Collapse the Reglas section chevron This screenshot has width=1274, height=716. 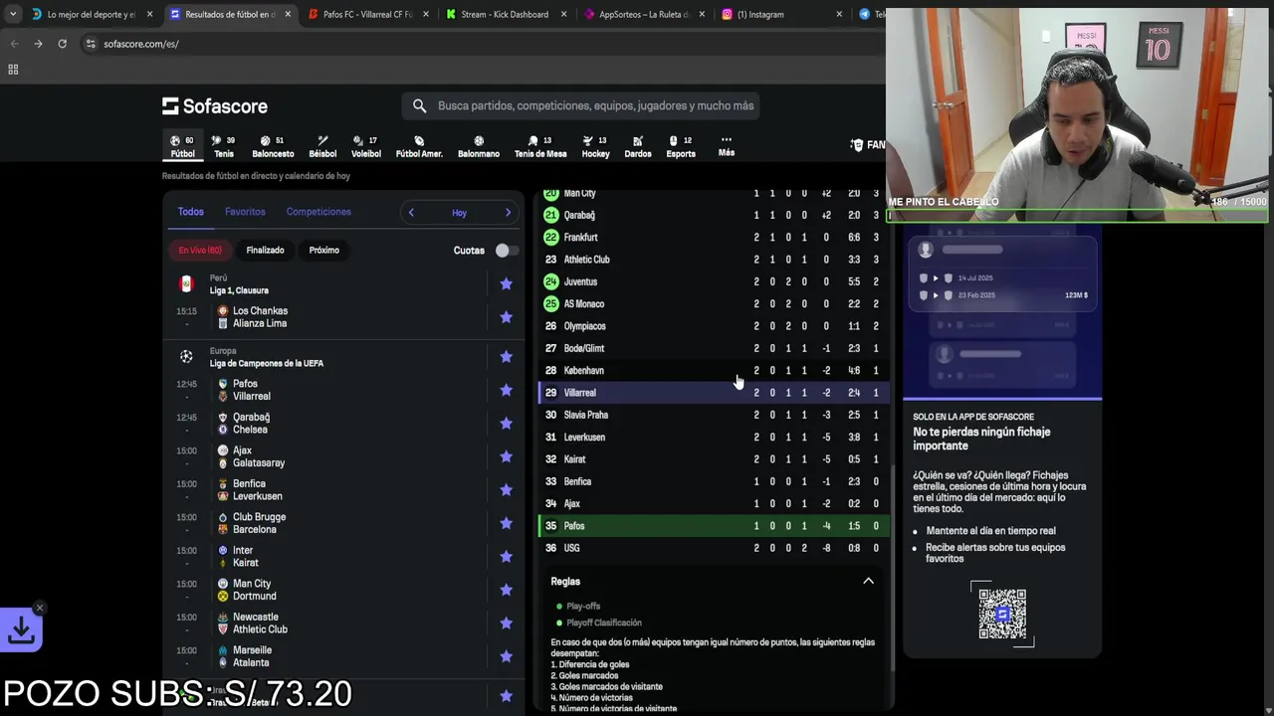click(868, 581)
